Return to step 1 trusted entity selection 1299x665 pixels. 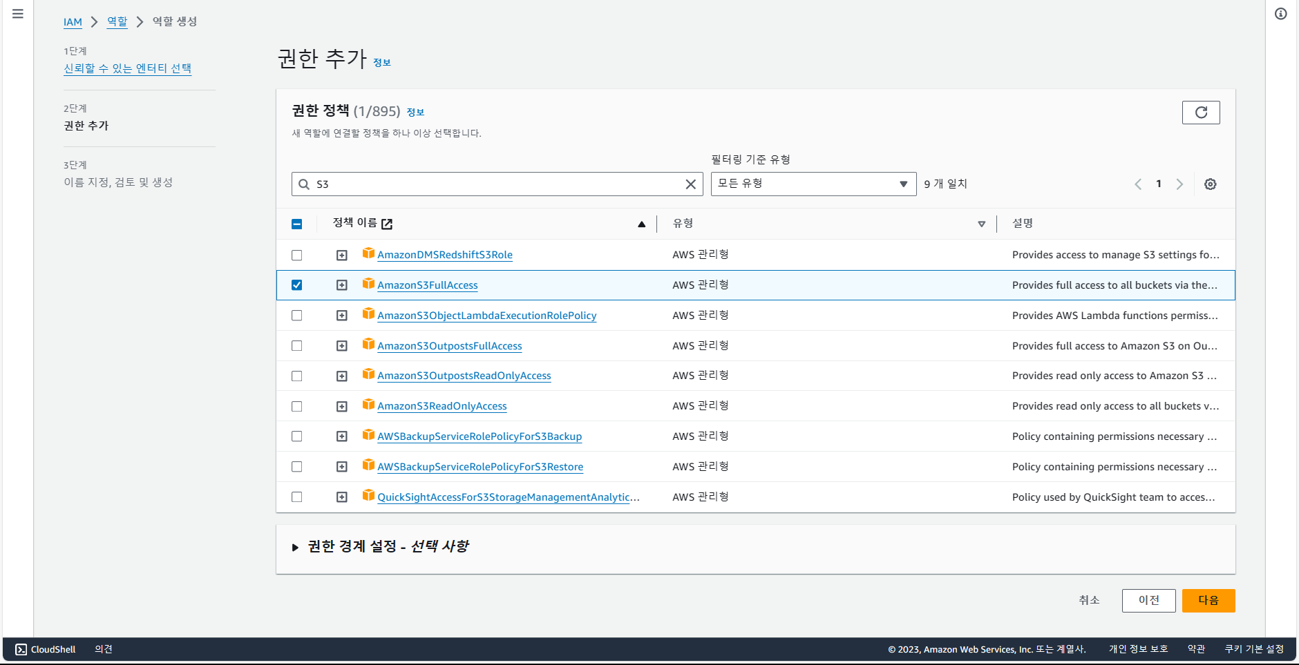128,68
